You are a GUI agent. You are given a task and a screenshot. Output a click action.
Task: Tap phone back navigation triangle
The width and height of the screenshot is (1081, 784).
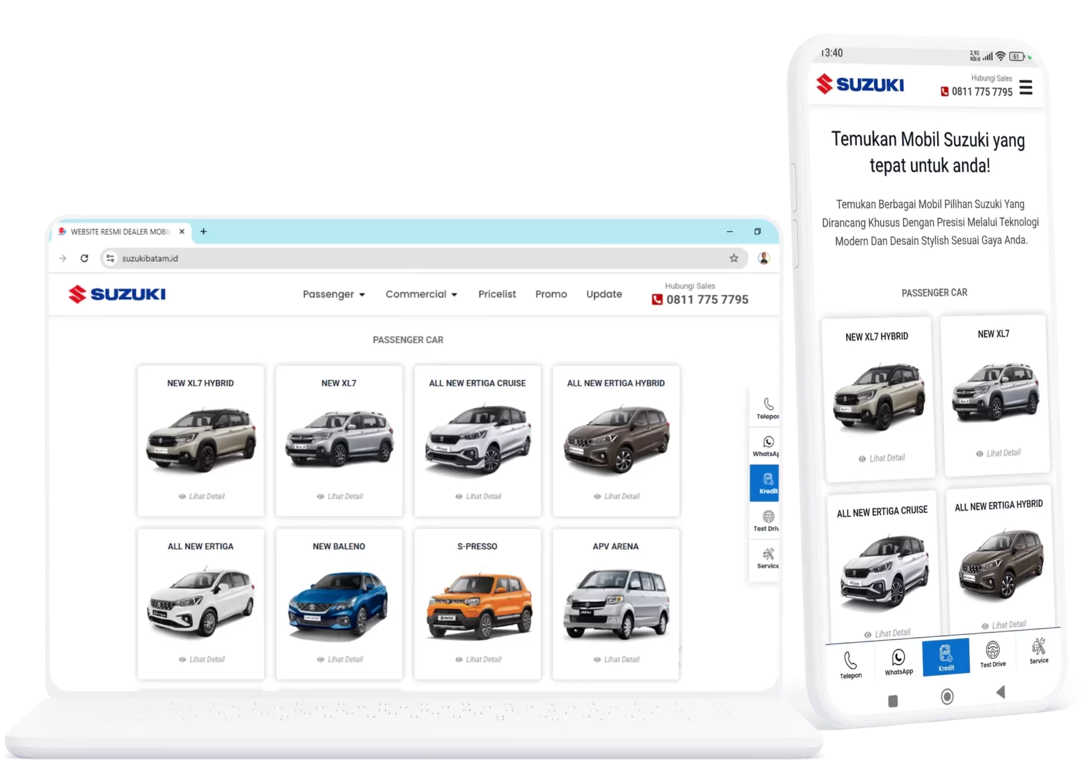click(1000, 692)
